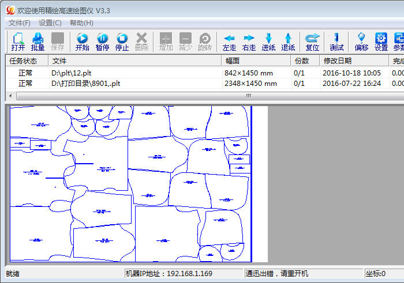This screenshot has height=283, width=404.
Task: Stop plotting with the 停止 icon
Action: point(122,41)
